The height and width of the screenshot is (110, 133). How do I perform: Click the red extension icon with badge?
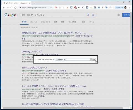(x=75, y=7)
